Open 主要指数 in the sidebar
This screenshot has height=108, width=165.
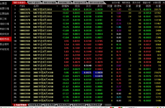[x=4, y=14]
